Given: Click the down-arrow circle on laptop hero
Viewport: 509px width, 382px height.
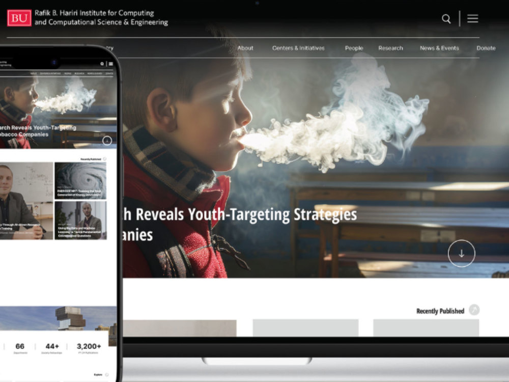Looking at the screenshot, I should [x=461, y=253].
